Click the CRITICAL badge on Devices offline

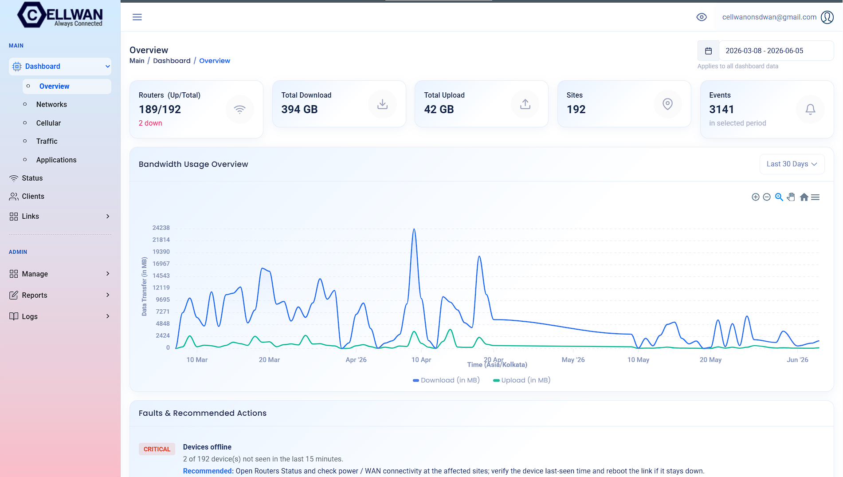(x=157, y=449)
